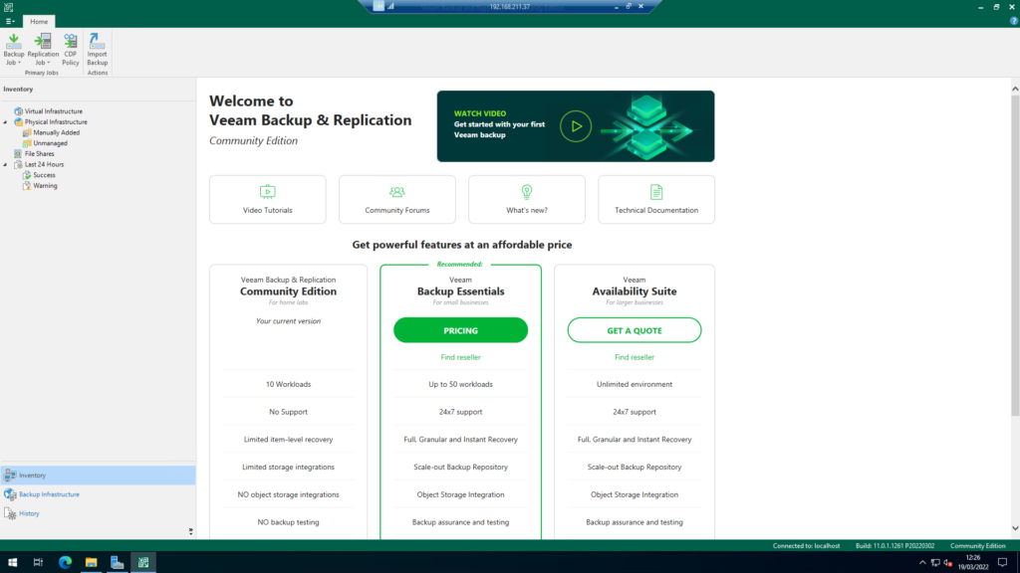Switch to the Home ribbon tab
Screen dimensions: 1020x573
click(39, 22)
